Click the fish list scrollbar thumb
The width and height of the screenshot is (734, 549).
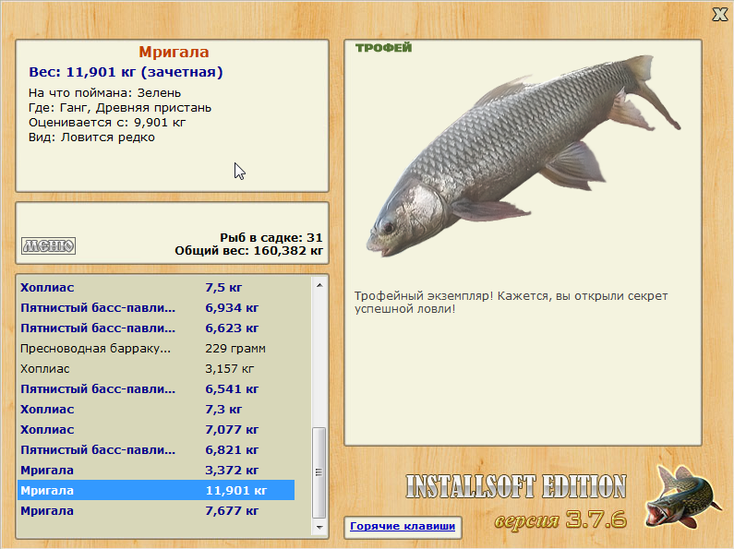pyautogui.click(x=319, y=472)
